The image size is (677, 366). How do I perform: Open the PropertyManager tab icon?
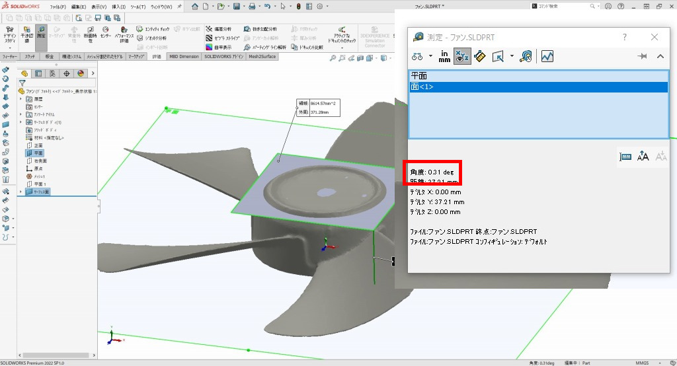point(38,73)
